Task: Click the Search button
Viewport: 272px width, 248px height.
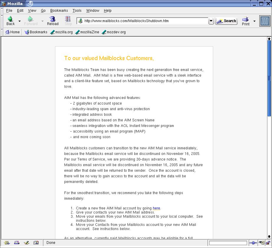Action: pyautogui.click(x=226, y=21)
